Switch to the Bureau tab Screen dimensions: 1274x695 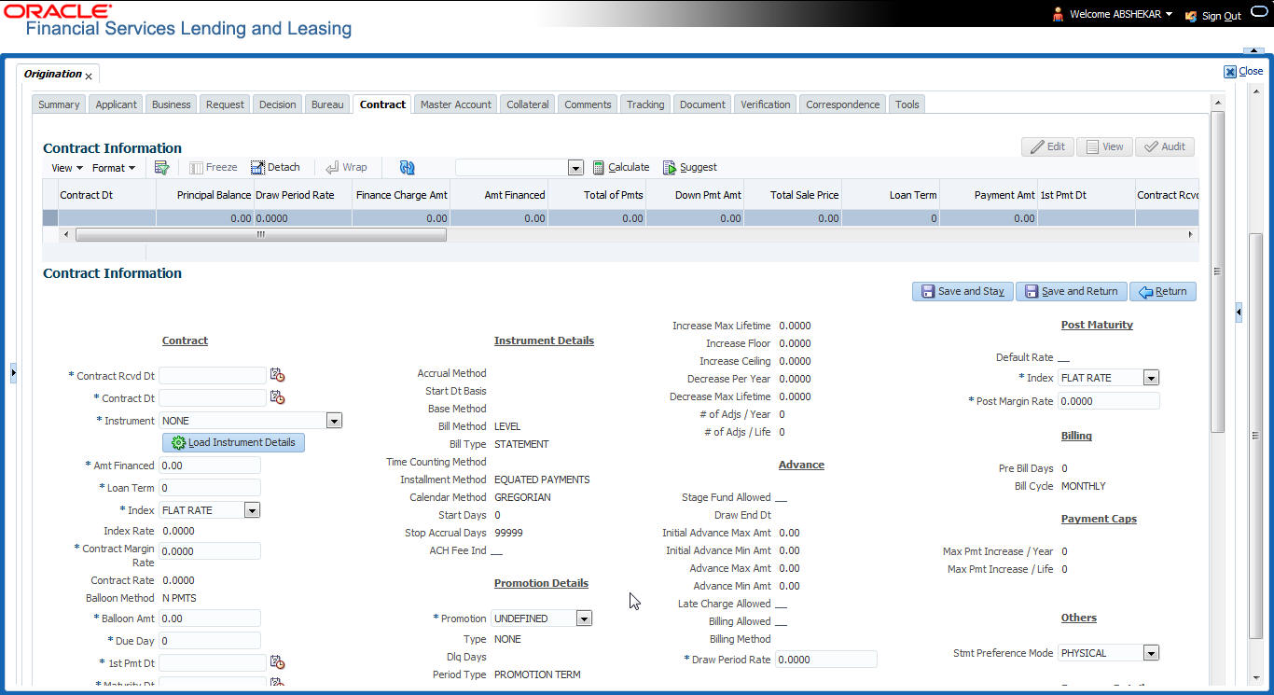[x=327, y=104]
